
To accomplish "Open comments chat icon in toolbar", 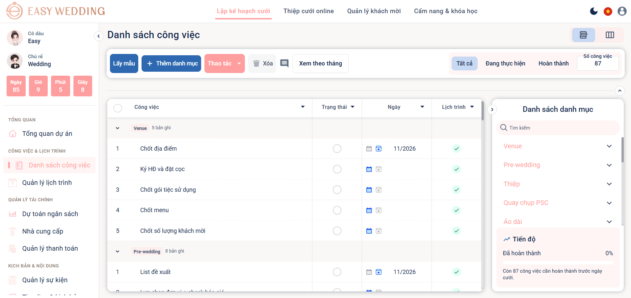I will pos(284,63).
